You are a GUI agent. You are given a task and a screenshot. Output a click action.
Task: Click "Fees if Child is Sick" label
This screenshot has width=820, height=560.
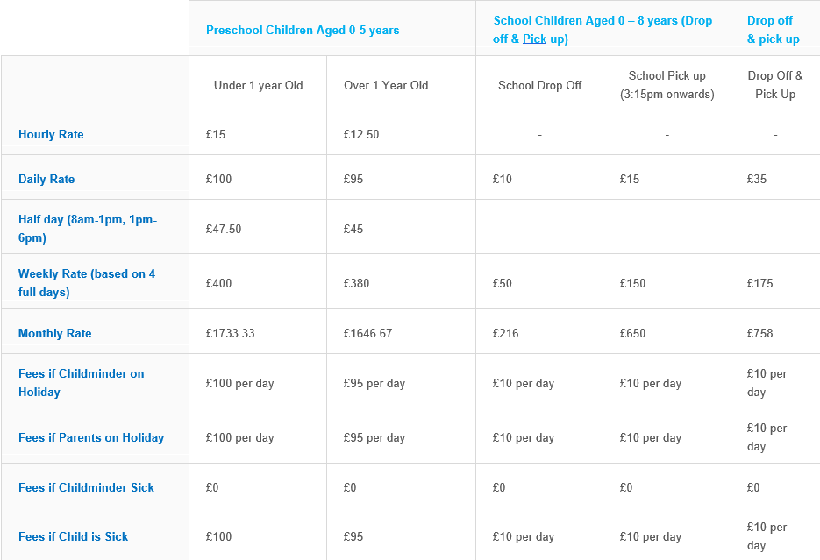[x=73, y=537]
